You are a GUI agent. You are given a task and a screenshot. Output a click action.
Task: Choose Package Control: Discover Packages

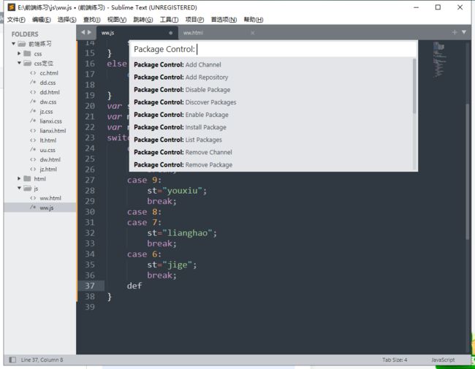[271, 102]
